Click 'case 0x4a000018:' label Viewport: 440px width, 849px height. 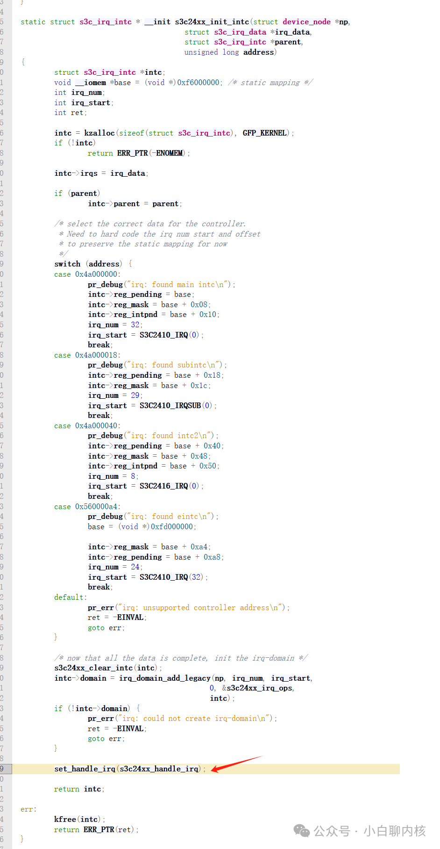pyautogui.click(x=87, y=355)
